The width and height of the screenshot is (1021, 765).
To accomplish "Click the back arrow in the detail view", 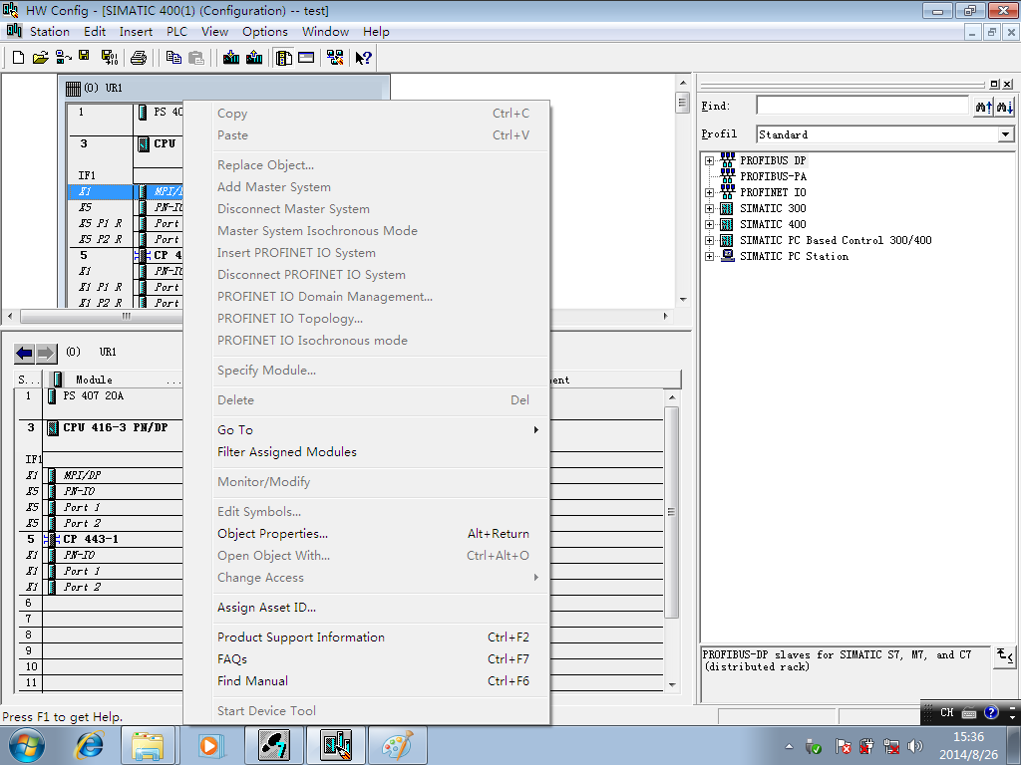I will coord(24,354).
